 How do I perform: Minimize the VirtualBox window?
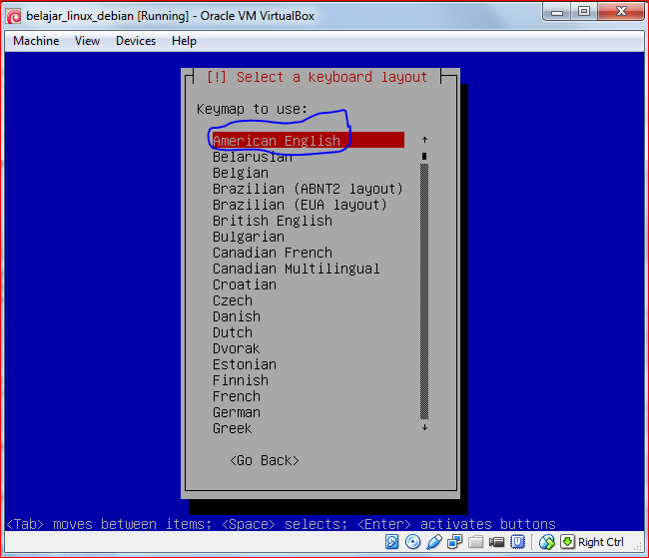pos(557,12)
